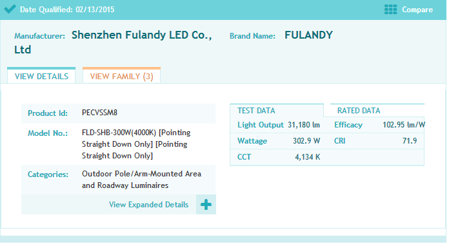Expand View Expanded Details link

pyautogui.click(x=148, y=205)
